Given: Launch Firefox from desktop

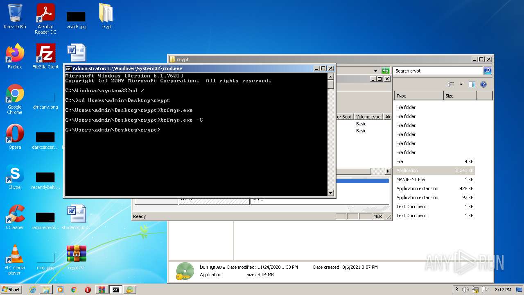Looking at the screenshot, I should [x=15, y=57].
